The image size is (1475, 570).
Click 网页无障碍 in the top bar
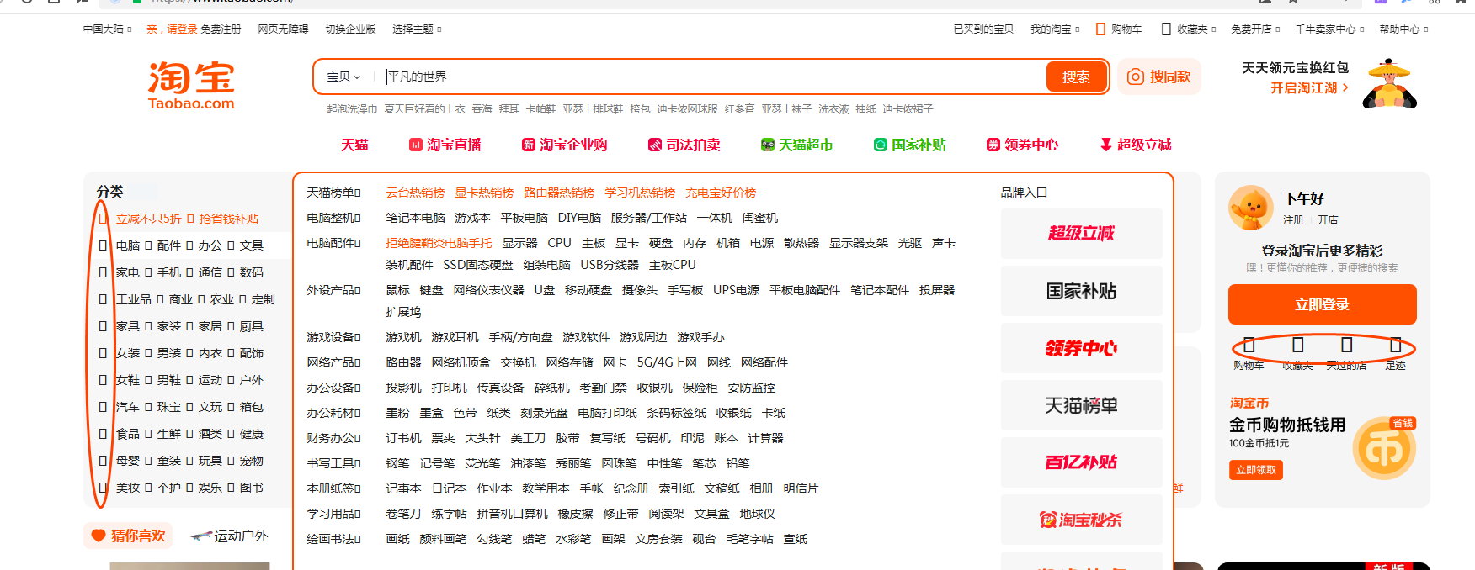click(283, 29)
